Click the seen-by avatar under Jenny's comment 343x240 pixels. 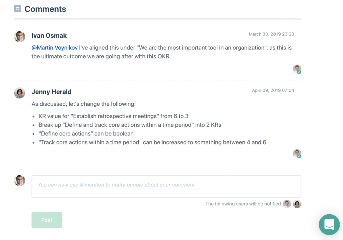pyautogui.click(x=297, y=154)
